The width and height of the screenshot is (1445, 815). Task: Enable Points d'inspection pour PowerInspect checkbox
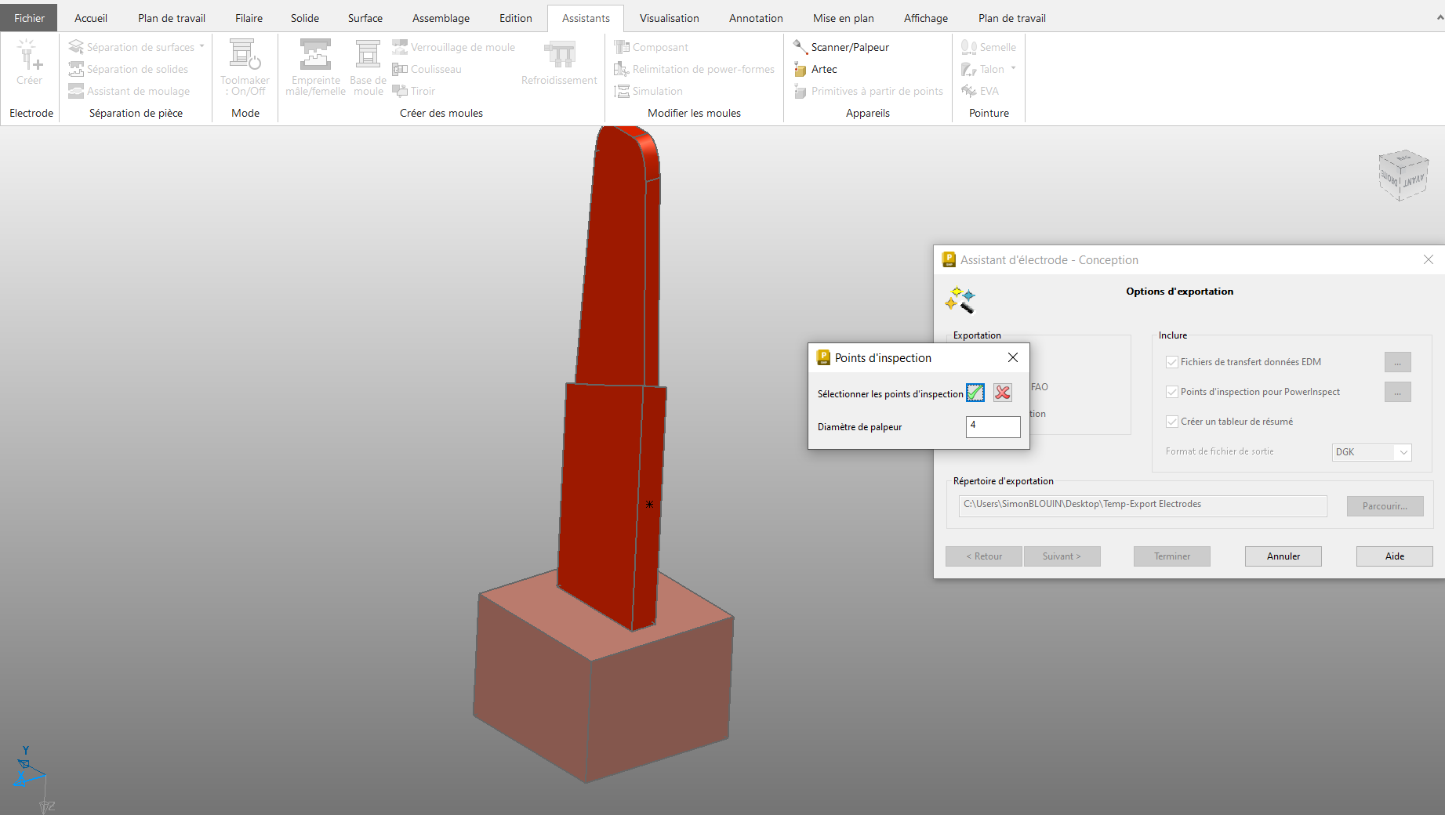[x=1172, y=392]
